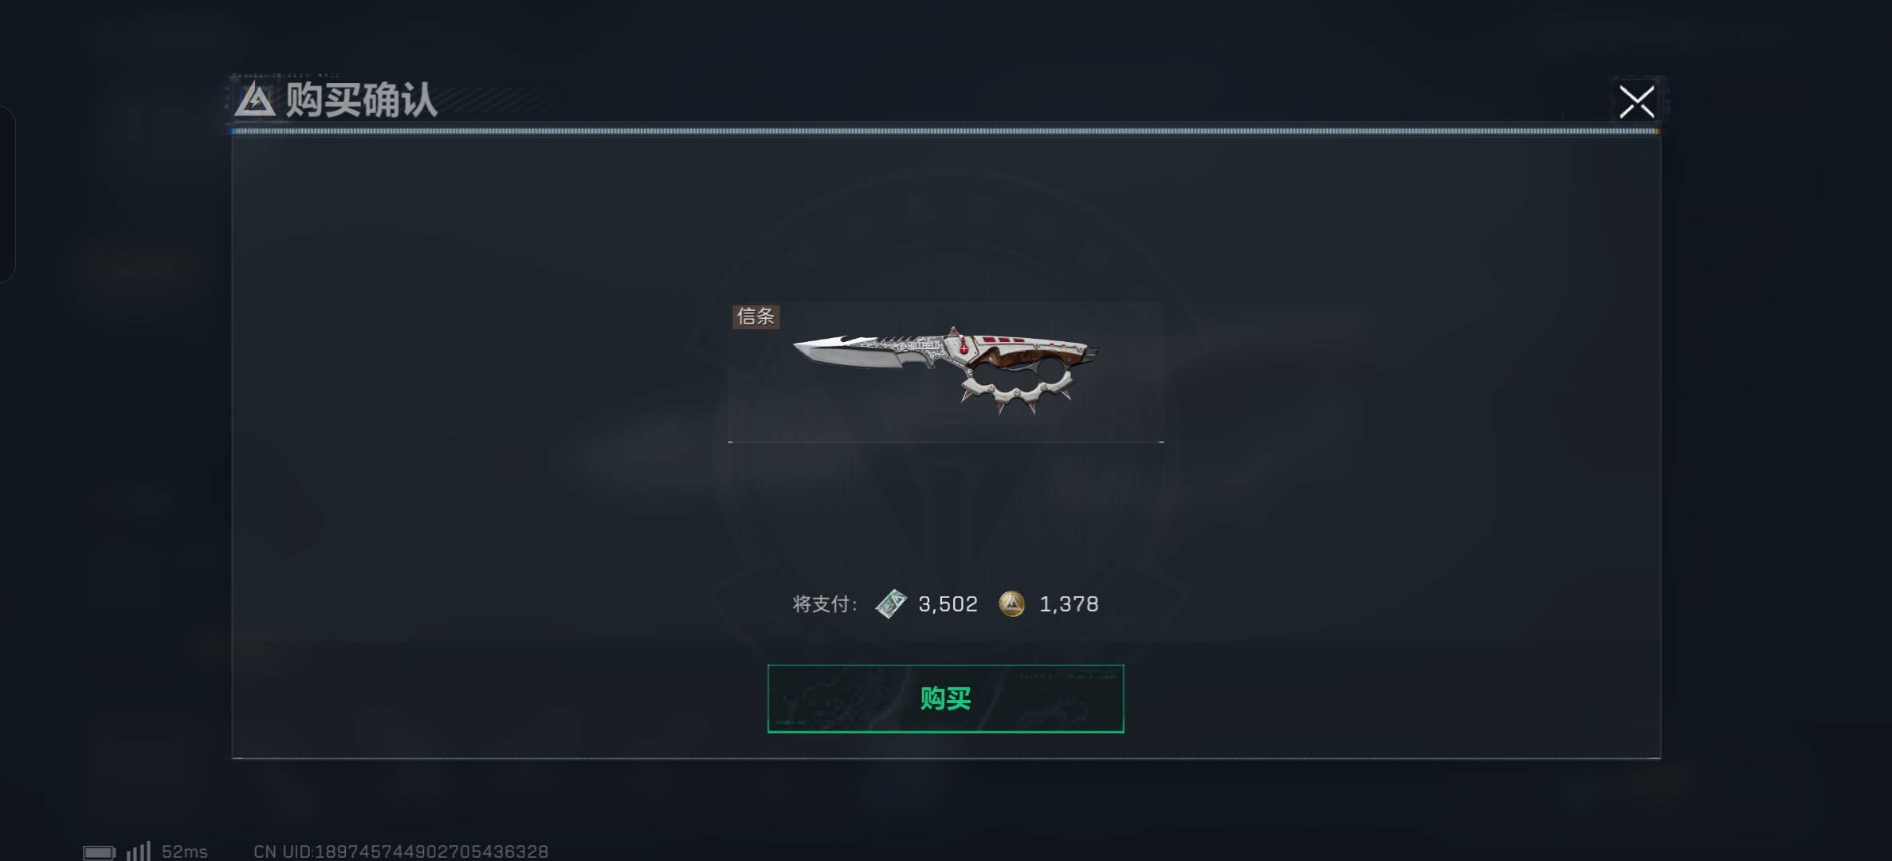Click the thin line beneath the knife image
1892x861 pixels.
point(946,441)
